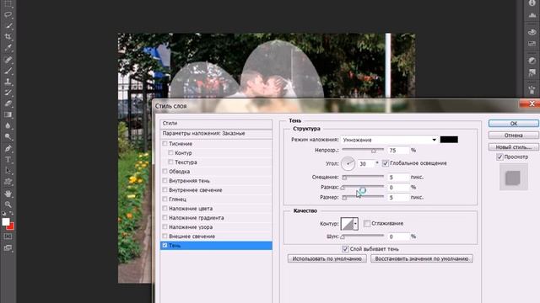The height and width of the screenshot is (303, 540).
Task: Click the black shadow color swatch
Action: [x=449, y=140]
